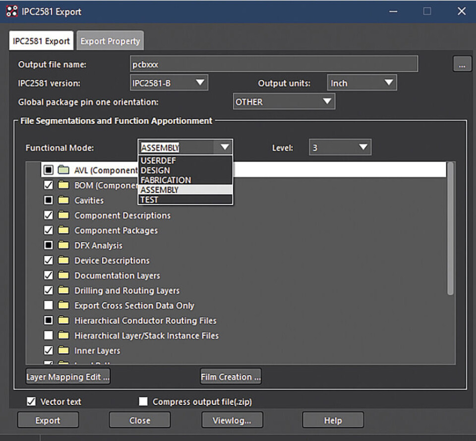Choose DESIGN from Functional Mode list
This screenshot has height=441, width=476.
tap(185, 170)
